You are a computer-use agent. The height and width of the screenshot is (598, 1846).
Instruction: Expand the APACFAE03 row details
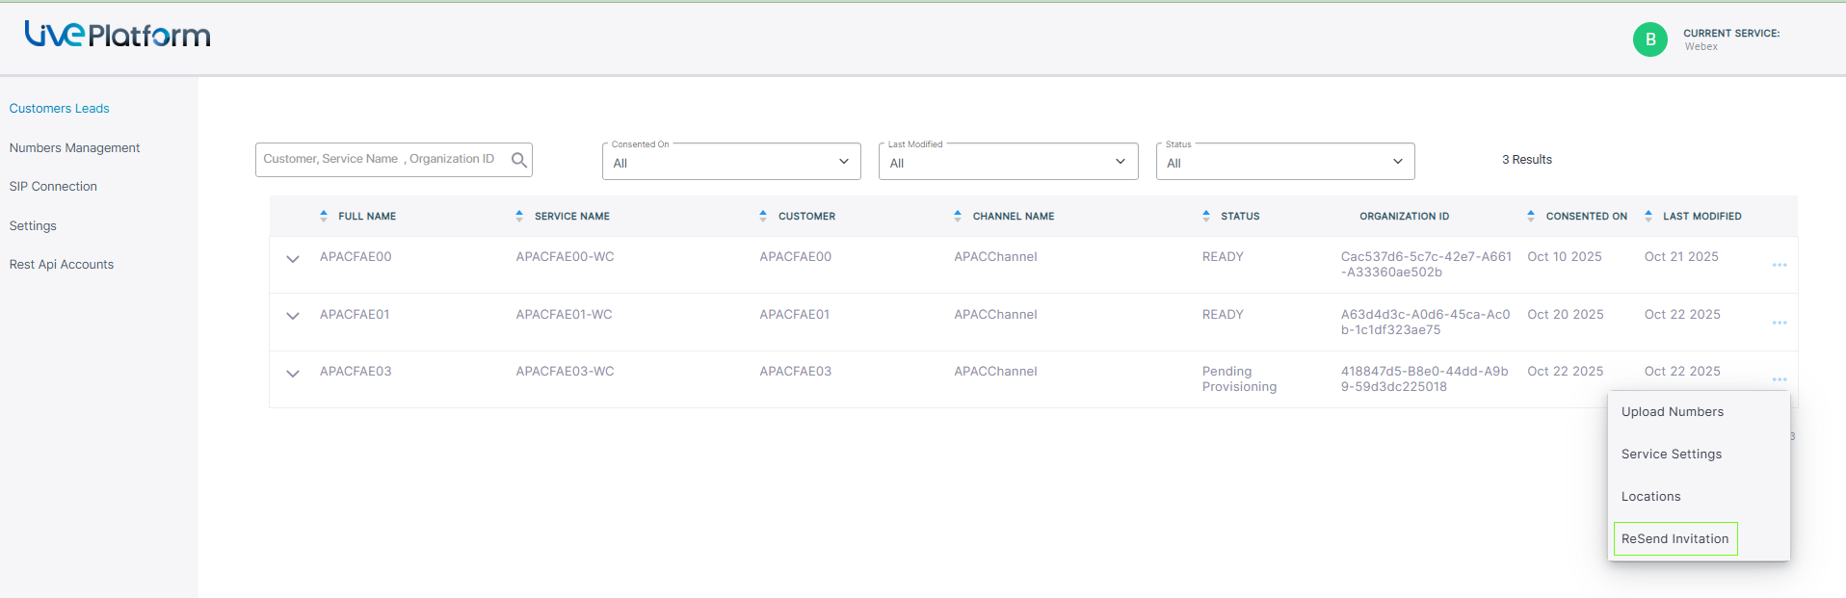[293, 374]
